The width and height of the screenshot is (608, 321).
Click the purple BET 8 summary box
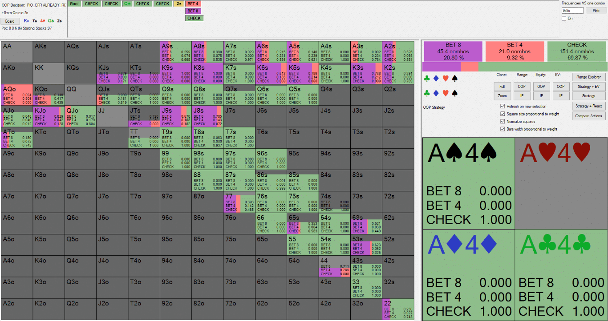click(453, 52)
